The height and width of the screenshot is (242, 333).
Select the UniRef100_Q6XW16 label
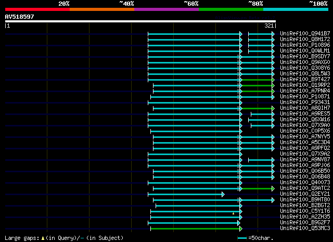click(x=305, y=119)
